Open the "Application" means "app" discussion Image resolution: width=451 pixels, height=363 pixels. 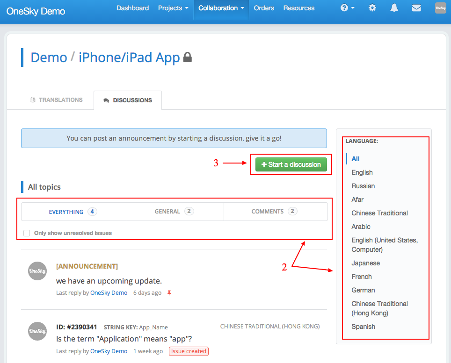[x=124, y=339]
